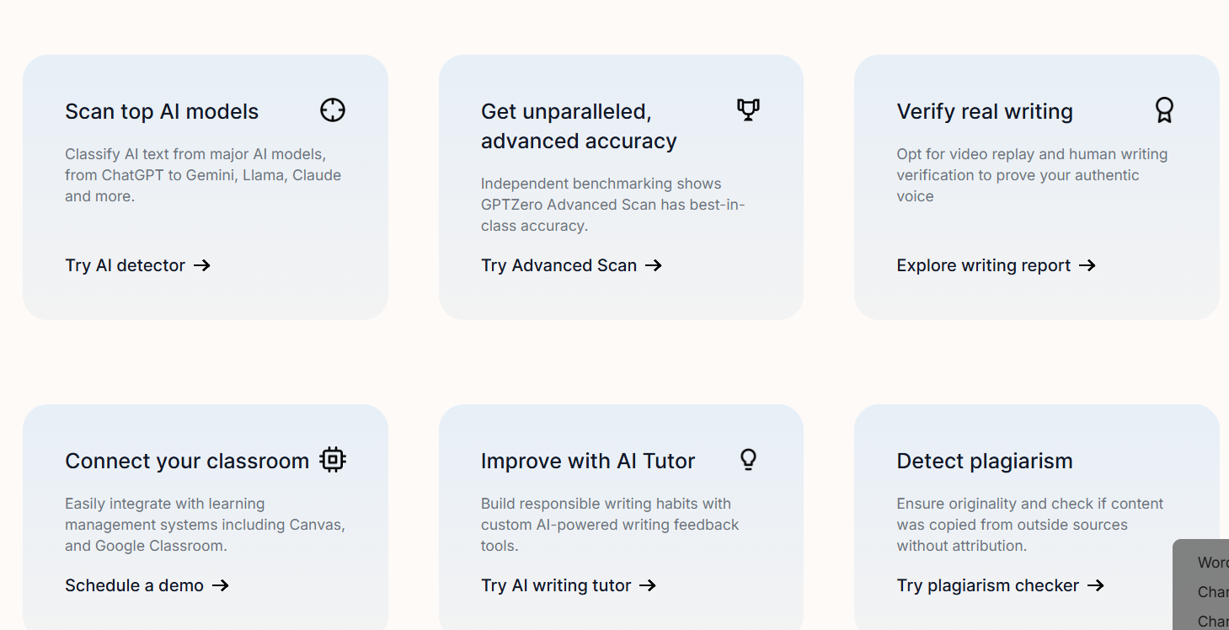Select the Schedule a demo link
Screen dimensions: 1229x630
click(x=135, y=585)
